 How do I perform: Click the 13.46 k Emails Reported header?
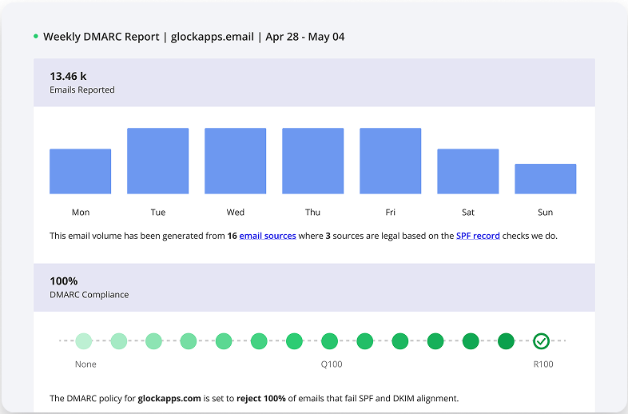point(82,82)
